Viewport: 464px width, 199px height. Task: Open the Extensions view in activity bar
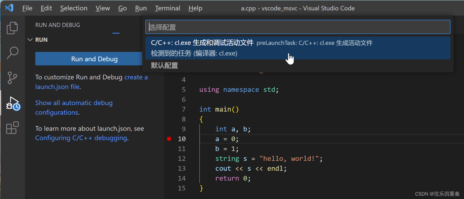click(12, 128)
